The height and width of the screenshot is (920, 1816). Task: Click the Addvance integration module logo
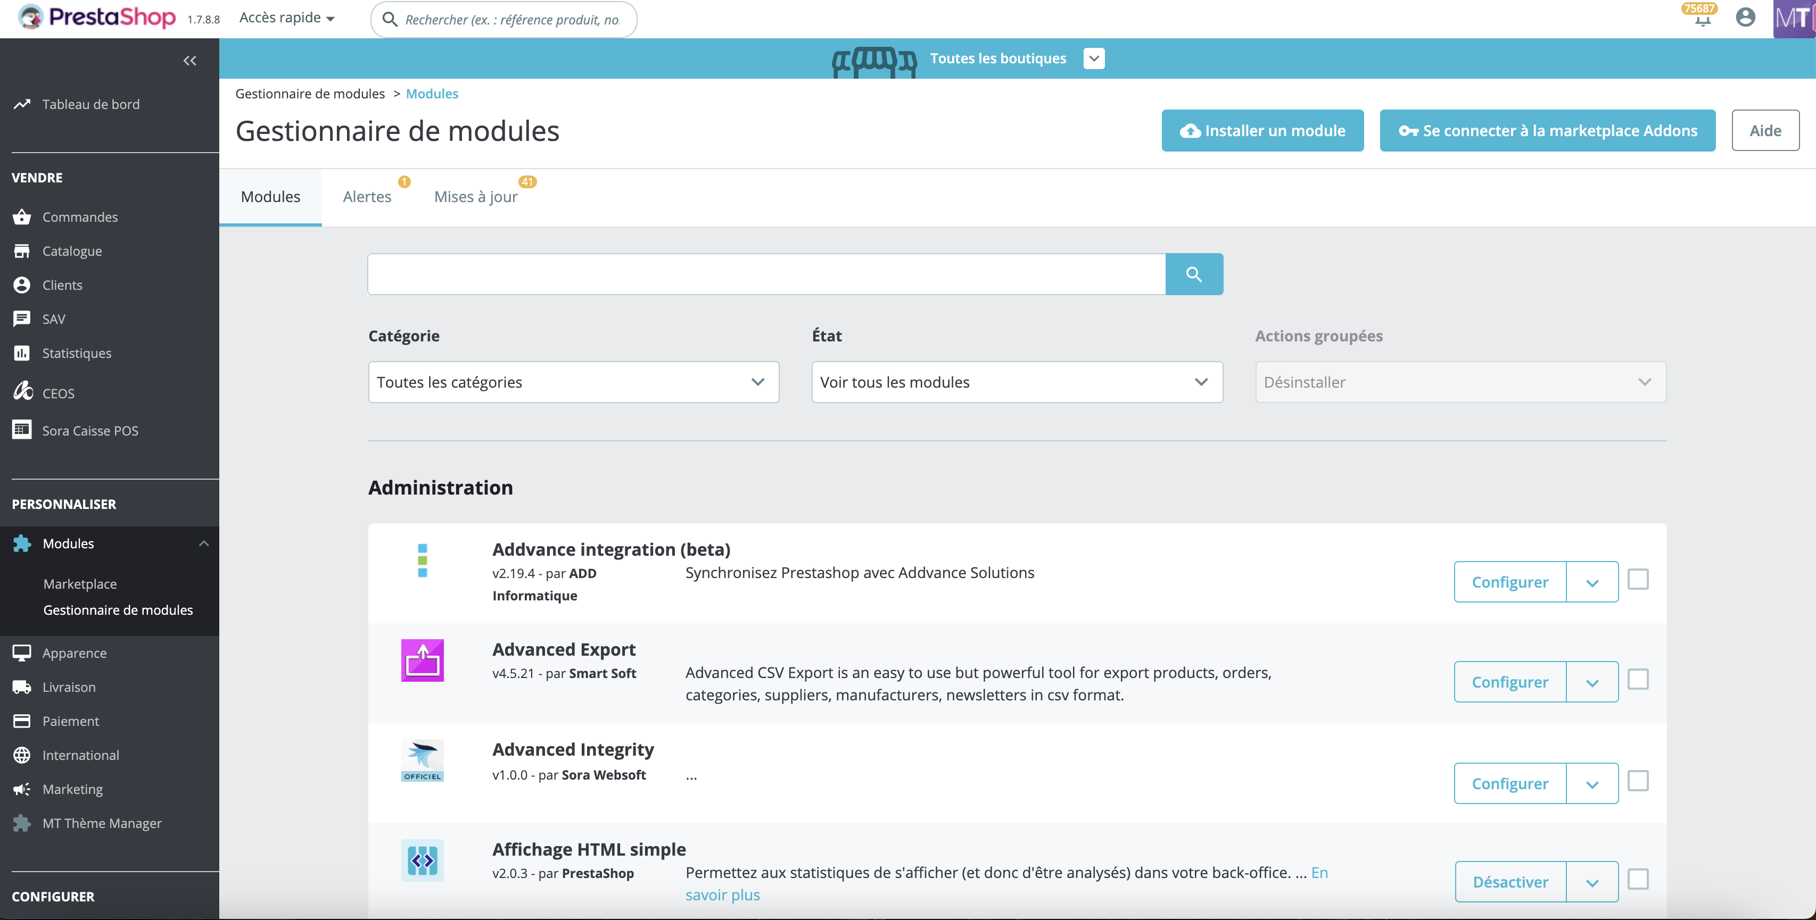(422, 561)
